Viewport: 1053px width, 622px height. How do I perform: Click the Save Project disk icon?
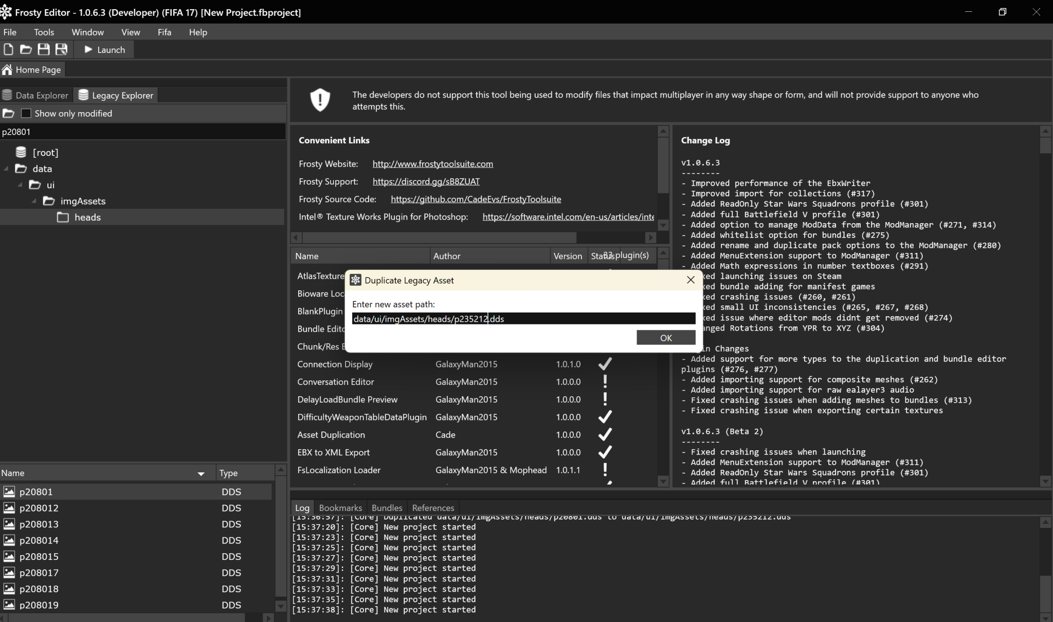pyautogui.click(x=44, y=49)
